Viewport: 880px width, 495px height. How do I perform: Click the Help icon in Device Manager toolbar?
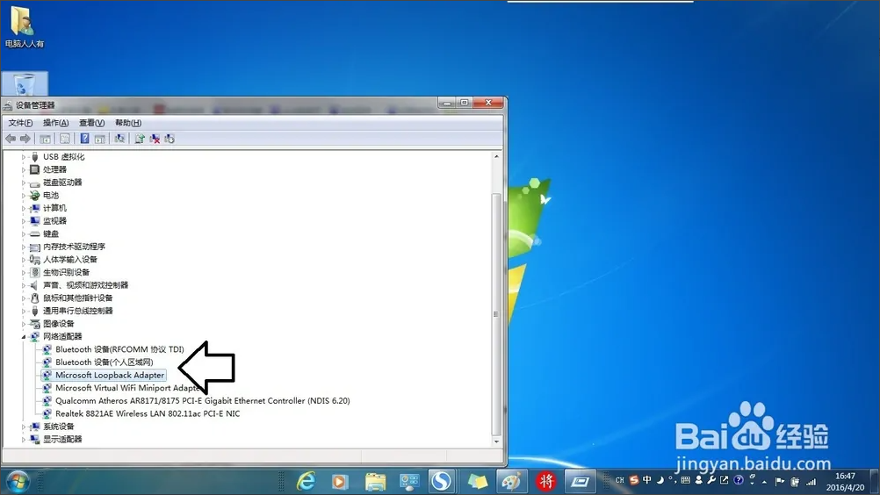tap(84, 139)
